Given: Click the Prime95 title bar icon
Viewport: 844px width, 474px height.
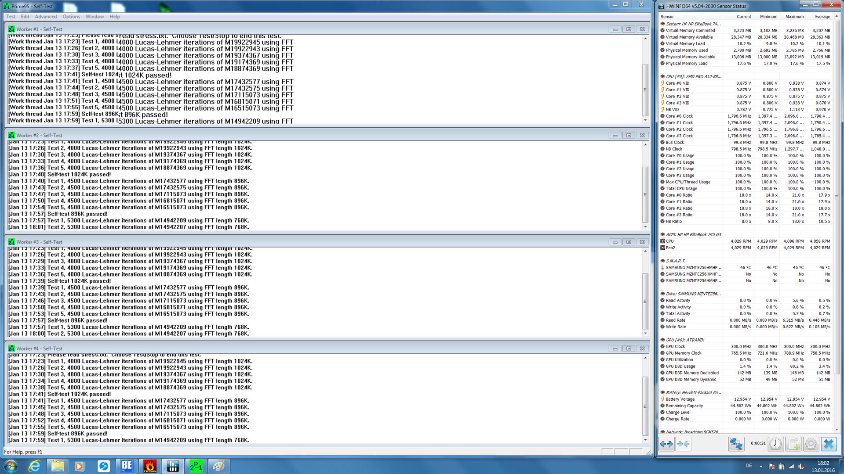Looking at the screenshot, I should (x=6, y=6).
